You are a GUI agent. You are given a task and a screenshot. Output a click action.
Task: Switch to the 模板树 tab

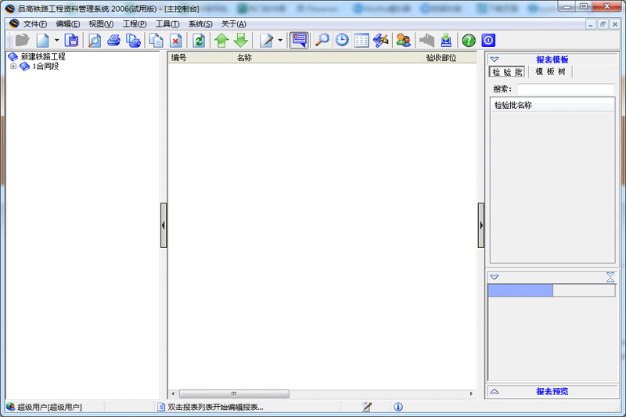(550, 72)
